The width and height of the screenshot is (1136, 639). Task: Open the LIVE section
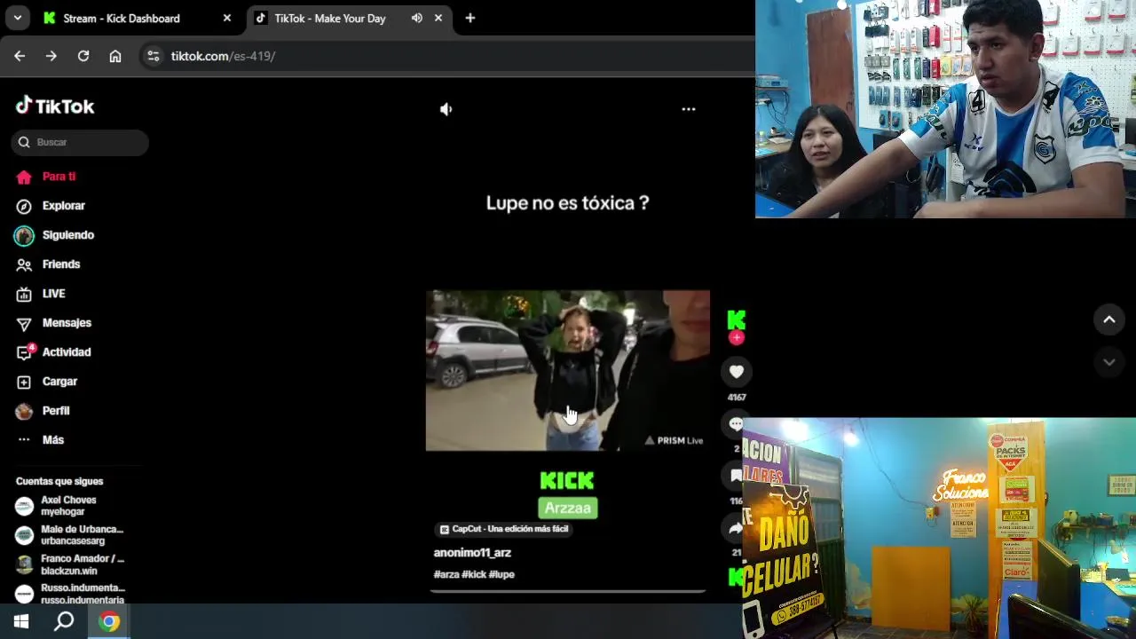(54, 294)
